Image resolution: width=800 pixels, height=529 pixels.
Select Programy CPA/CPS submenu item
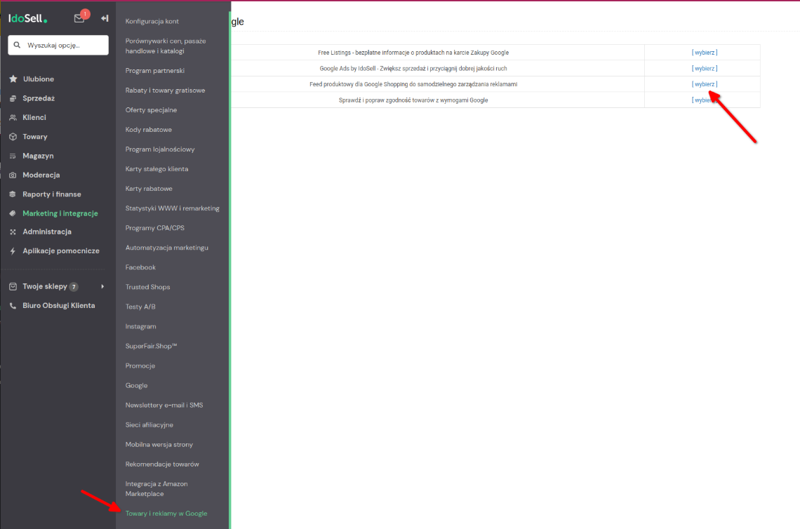point(155,228)
